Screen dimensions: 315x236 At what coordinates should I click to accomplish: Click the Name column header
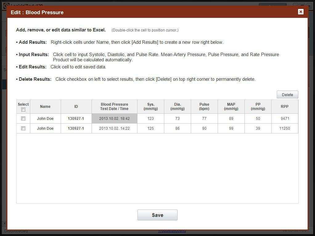[45, 107]
